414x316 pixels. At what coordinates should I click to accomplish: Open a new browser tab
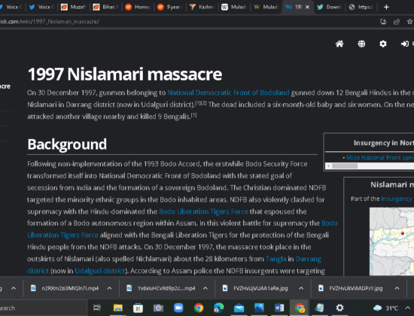(x=386, y=7)
